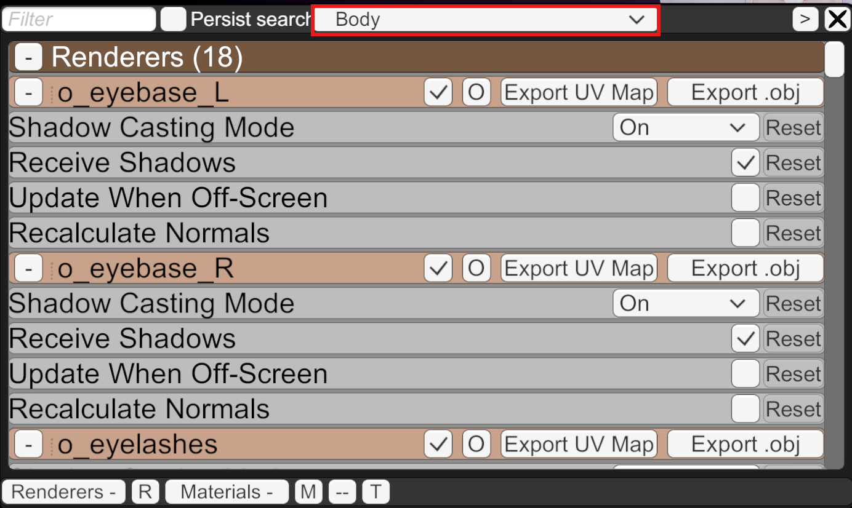Screen dimensions: 852x508
Task: Click the > arrow button at top right
Action: pyautogui.click(x=805, y=20)
